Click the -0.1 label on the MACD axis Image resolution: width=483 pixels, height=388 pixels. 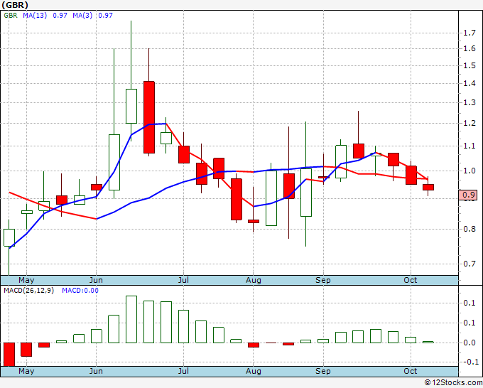[x=468, y=362]
